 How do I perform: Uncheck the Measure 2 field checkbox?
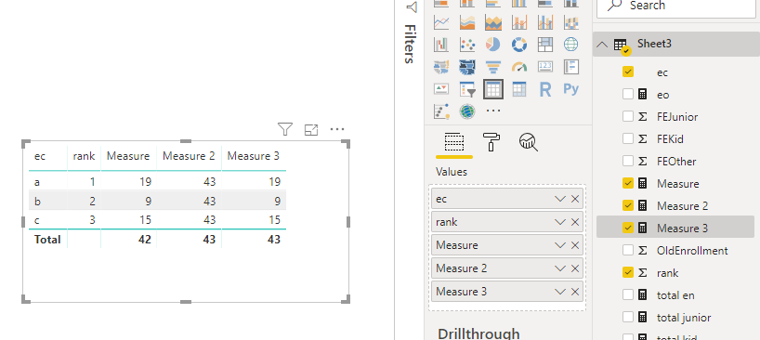tap(628, 205)
